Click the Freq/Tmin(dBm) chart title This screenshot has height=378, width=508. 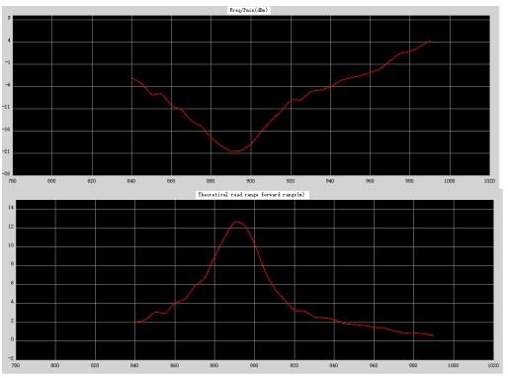tap(249, 10)
